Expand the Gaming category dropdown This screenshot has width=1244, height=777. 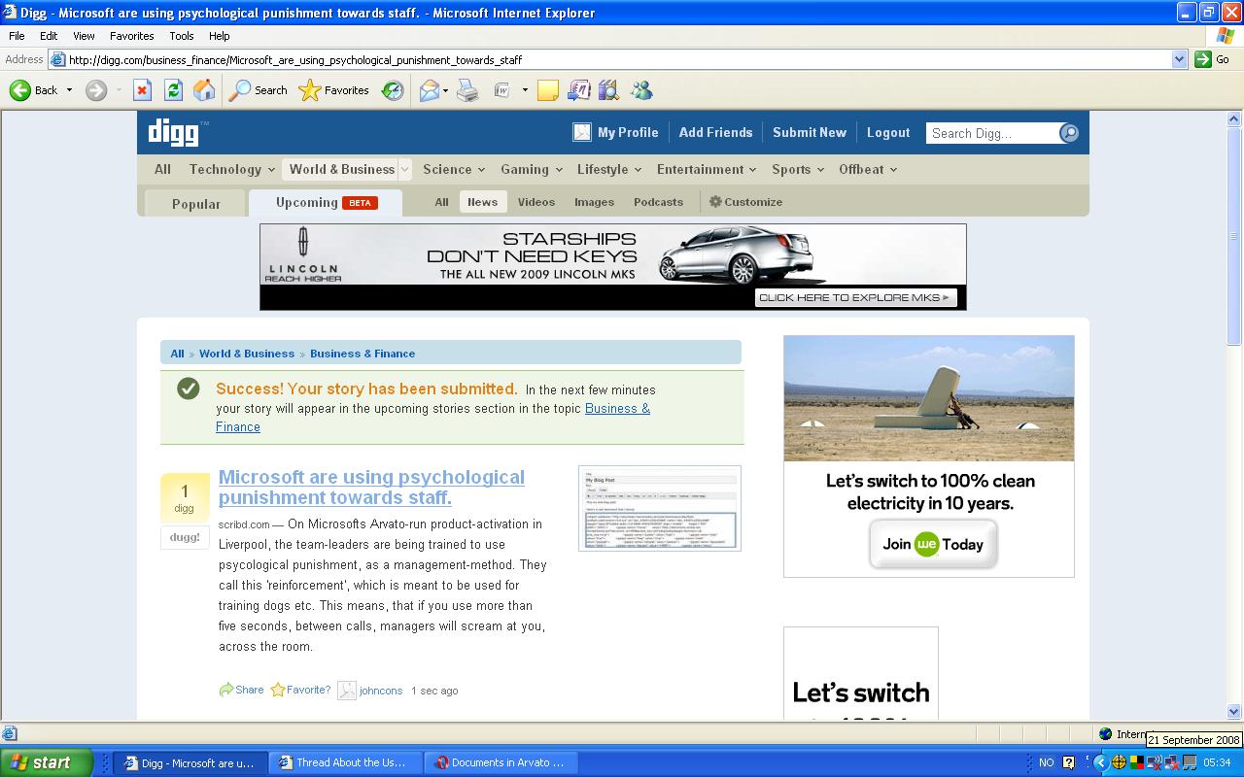point(558,170)
